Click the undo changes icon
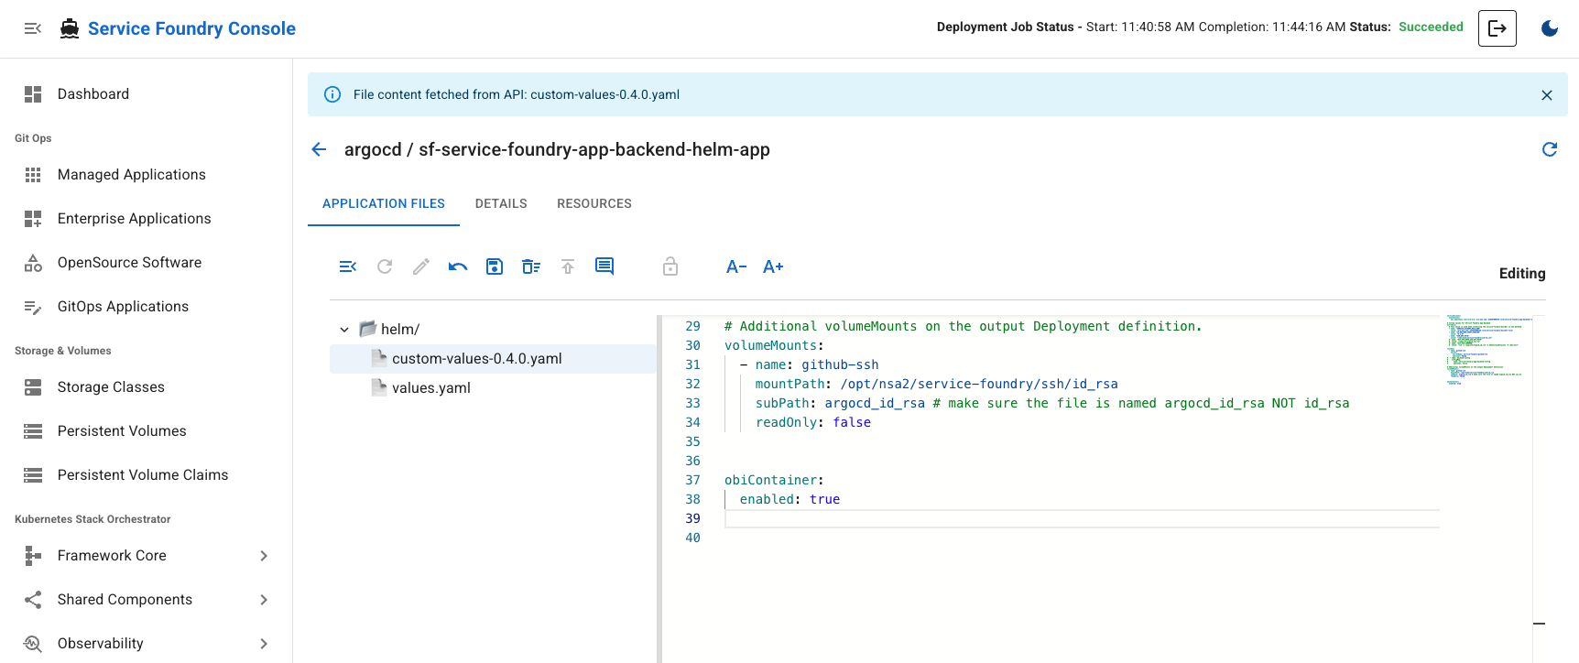 [458, 266]
